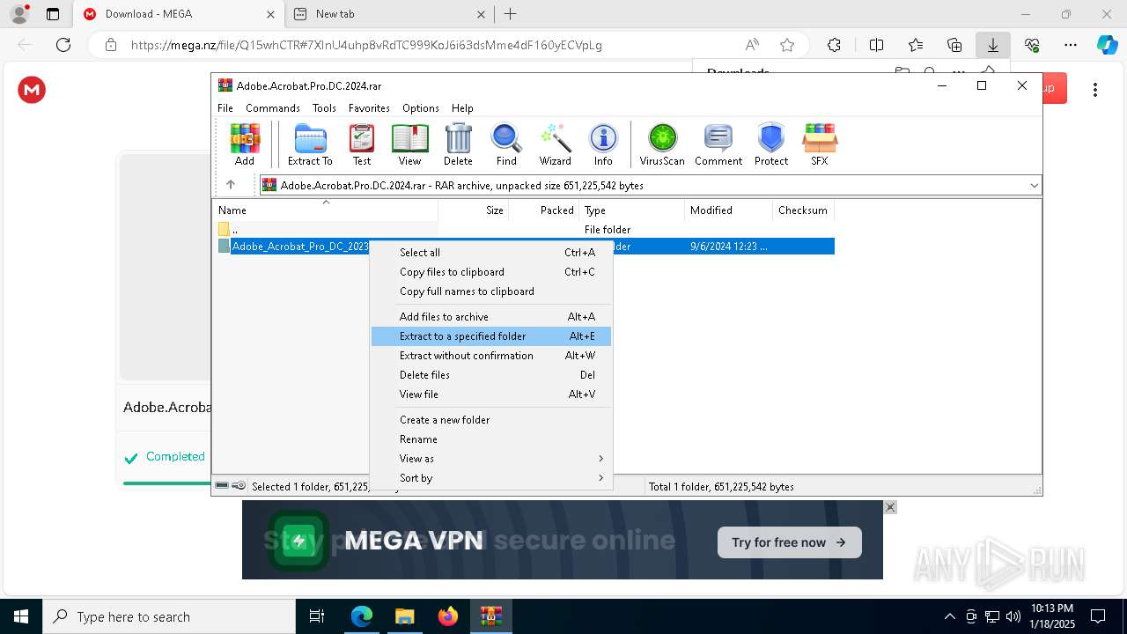Choose Copy files to clipboard
Screen dimensions: 1127x634
pos(490,272)
